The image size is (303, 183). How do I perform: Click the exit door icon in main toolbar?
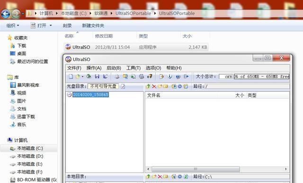186,77
